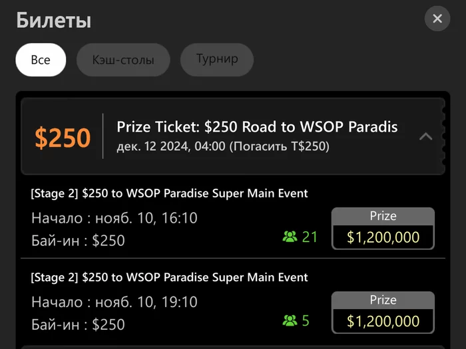The image size is (466, 349).
Task: Click the Бай-ин $250 text of 19:10 event
Action: 78,324
